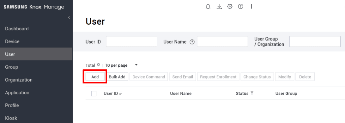The image size is (345, 123).
Task: Open the notifications bell icon
Action: (208, 7)
